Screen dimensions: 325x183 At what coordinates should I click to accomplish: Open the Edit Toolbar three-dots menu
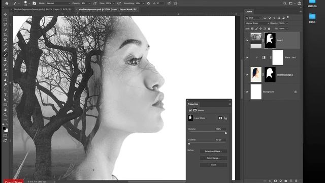tap(6, 120)
